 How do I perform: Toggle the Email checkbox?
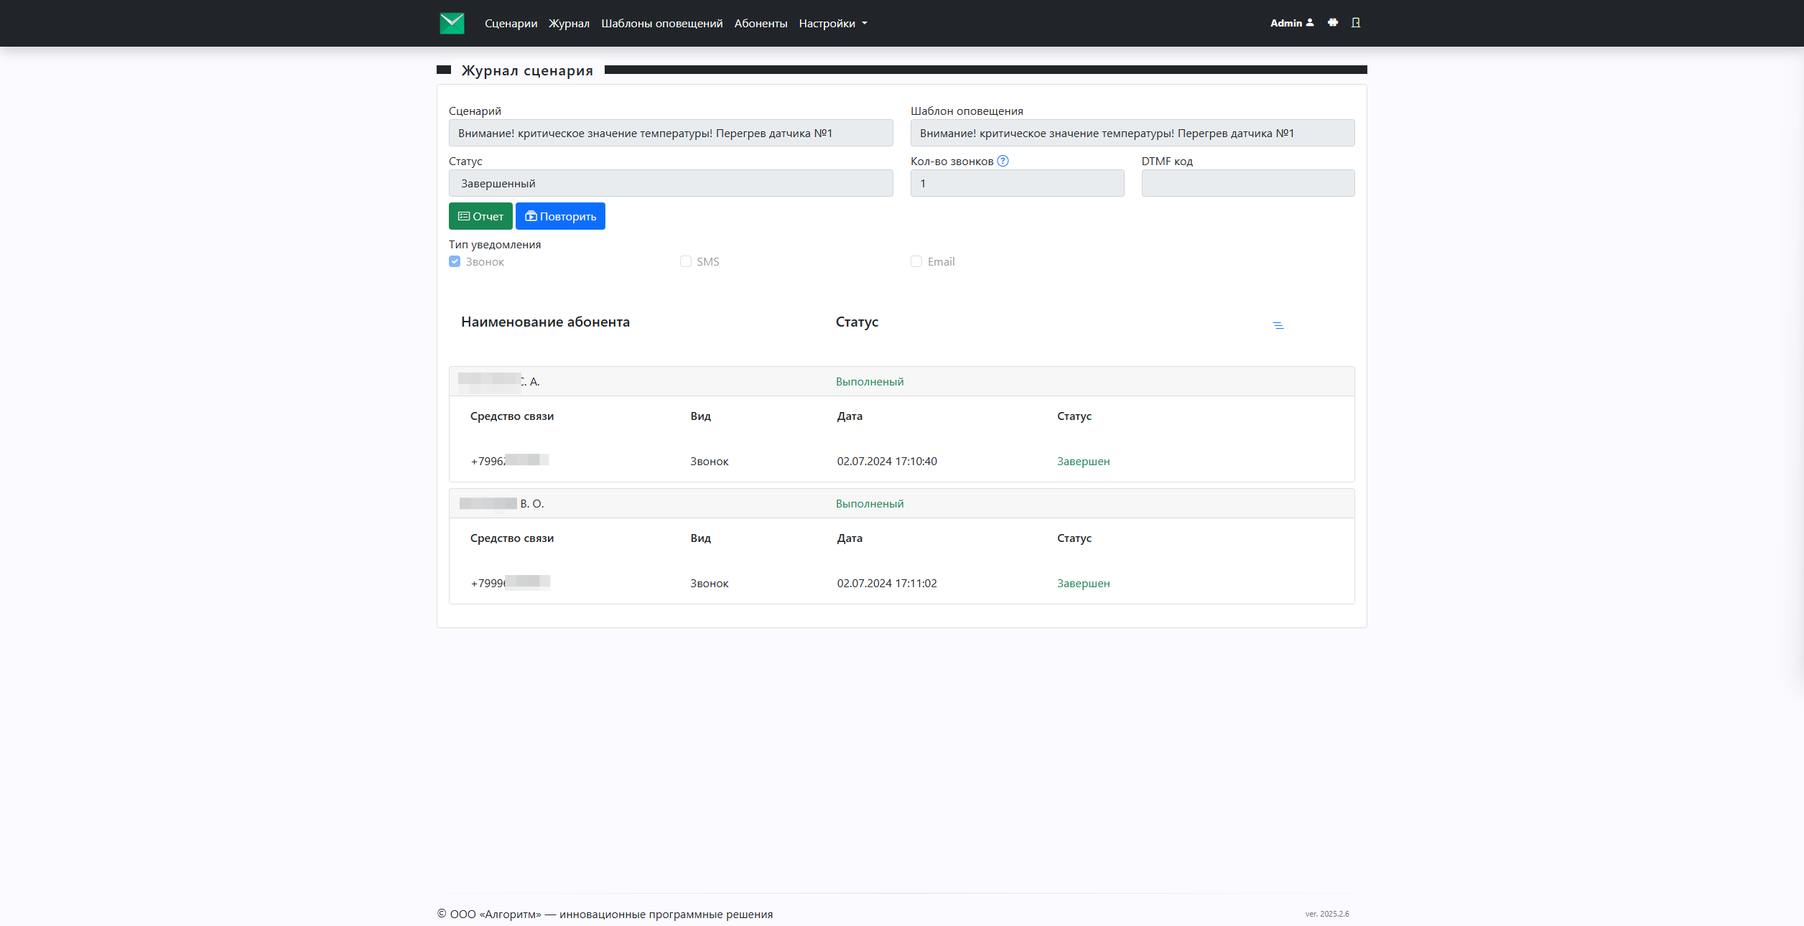tap(916, 261)
